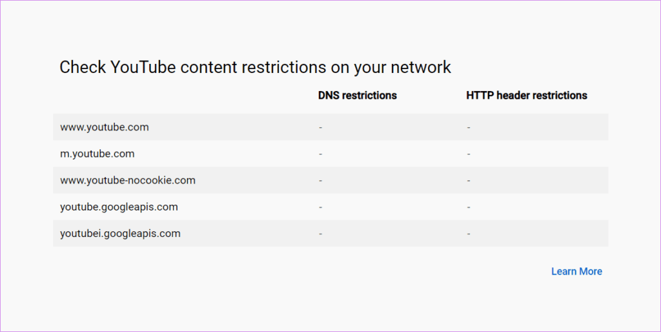Click the youtube.googleapis.com row label
Viewport: 661px width, 332px height.
tap(119, 207)
